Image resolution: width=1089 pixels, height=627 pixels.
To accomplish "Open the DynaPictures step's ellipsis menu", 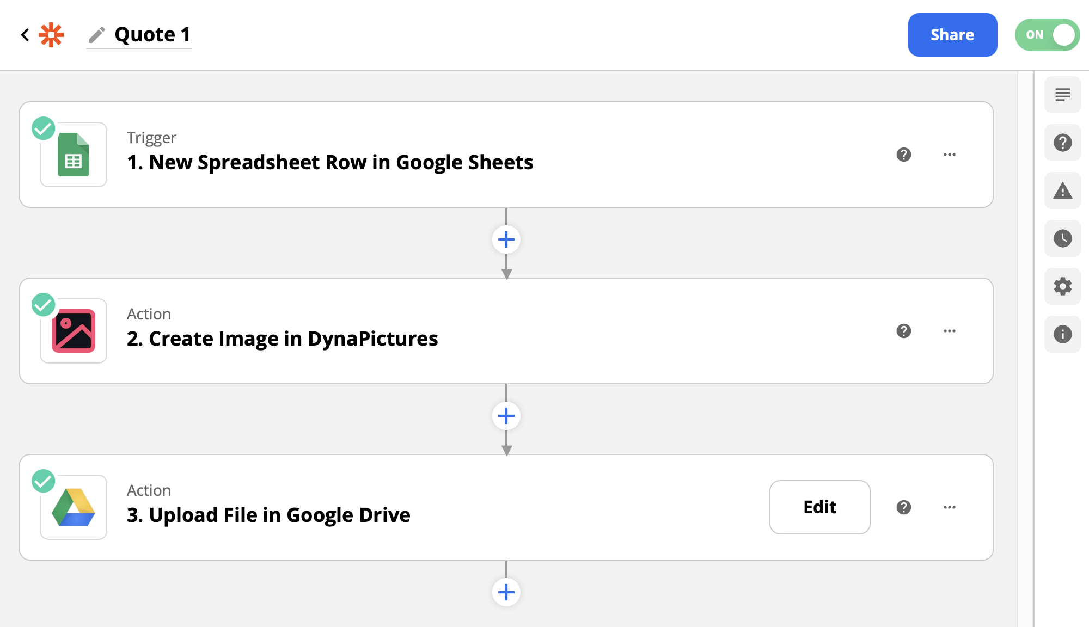I will [x=950, y=331].
